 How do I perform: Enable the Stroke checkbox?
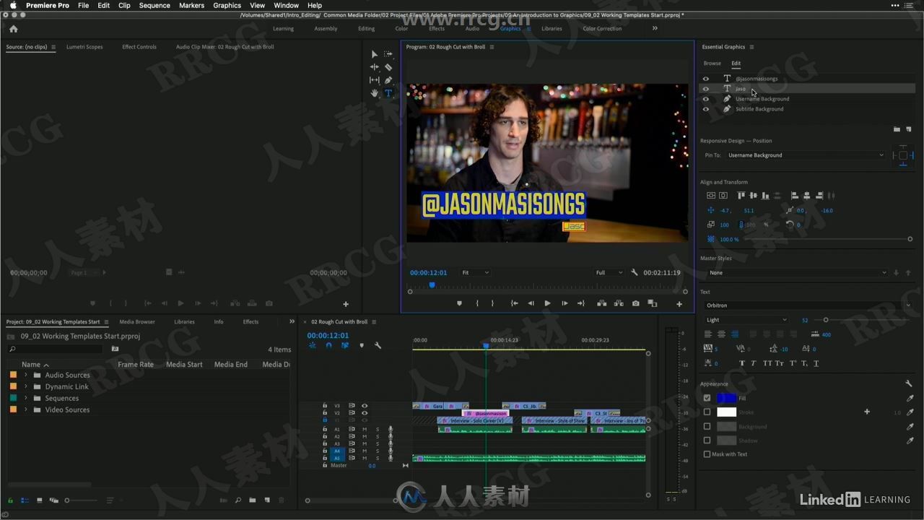point(707,412)
